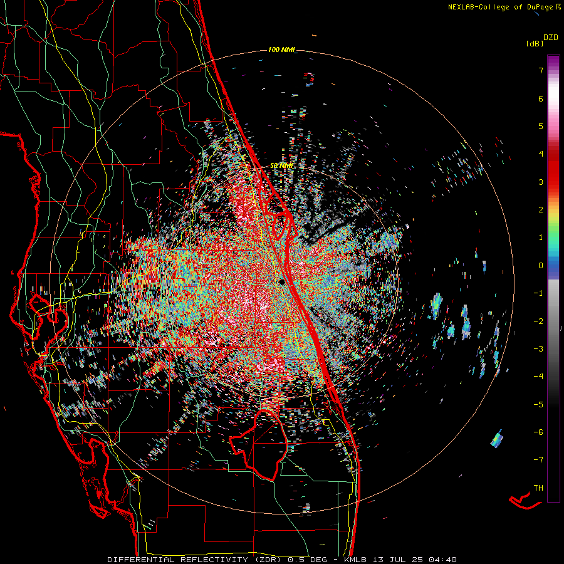Click the 0.5 DEG elevation text
The height and width of the screenshot is (564, 564).
pyautogui.click(x=308, y=560)
